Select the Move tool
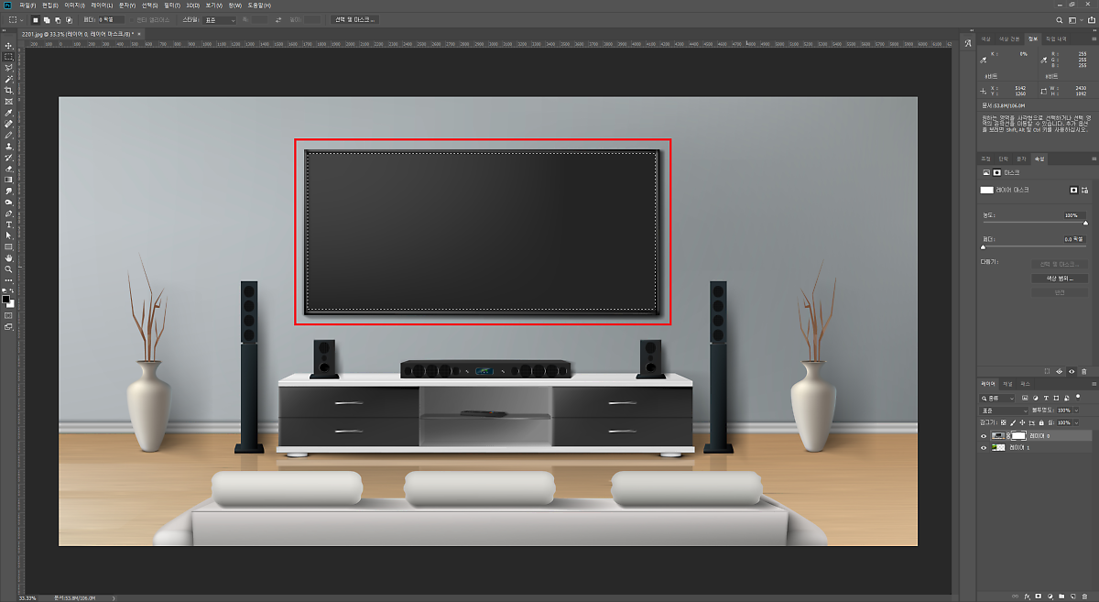 (x=8, y=46)
